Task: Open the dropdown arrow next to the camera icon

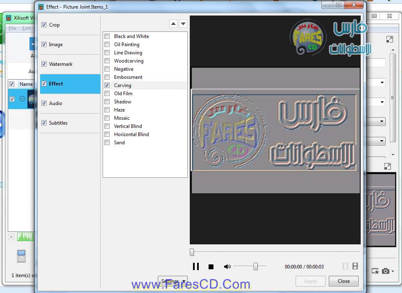Action: click(x=393, y=271)
